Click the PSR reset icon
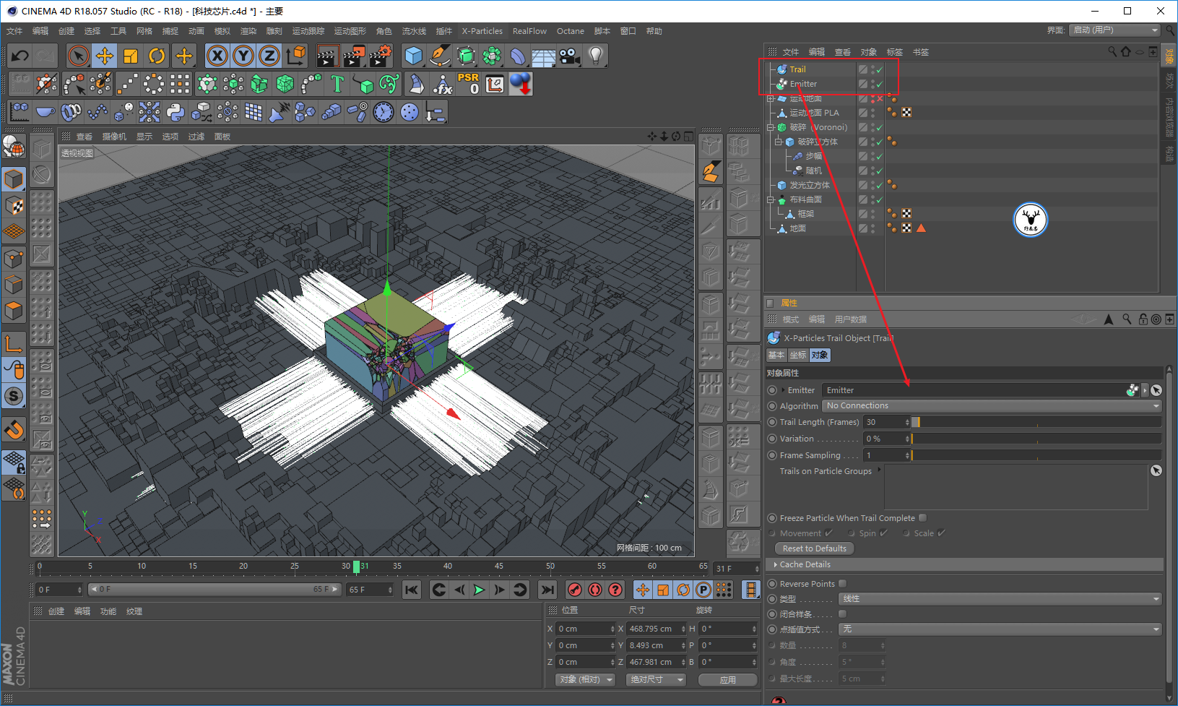This screenshot has height=706, width=1178. click(x=468, y=84)
